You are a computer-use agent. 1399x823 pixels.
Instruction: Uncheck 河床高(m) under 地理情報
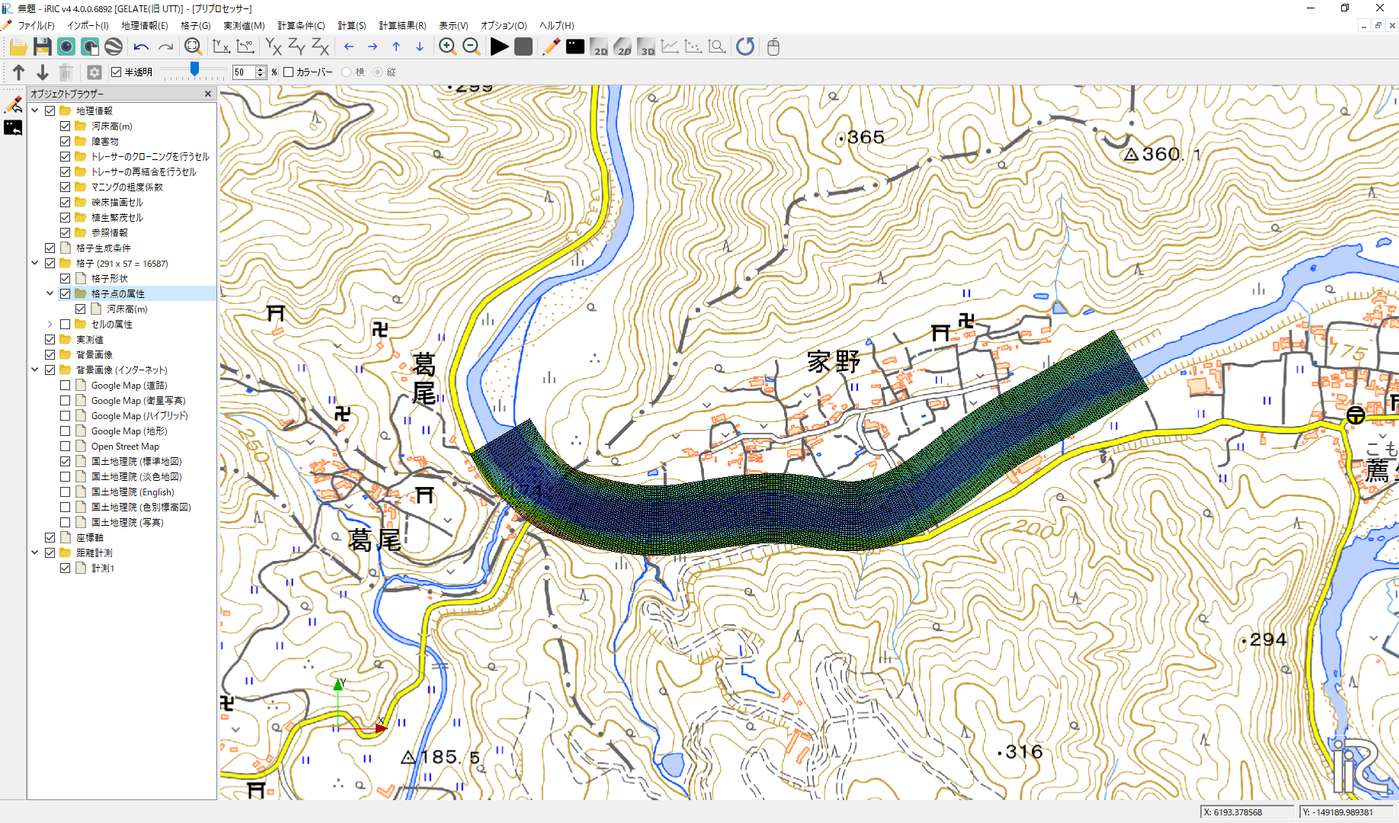click(x=66, y=126)
